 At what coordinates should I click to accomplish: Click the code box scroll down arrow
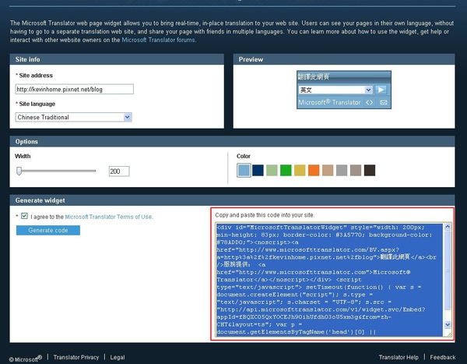point(448,324)
